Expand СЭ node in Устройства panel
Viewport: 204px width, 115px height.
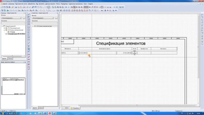[x=33, y=26]
